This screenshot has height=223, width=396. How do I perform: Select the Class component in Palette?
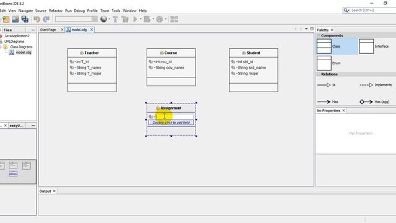(337, 46)
